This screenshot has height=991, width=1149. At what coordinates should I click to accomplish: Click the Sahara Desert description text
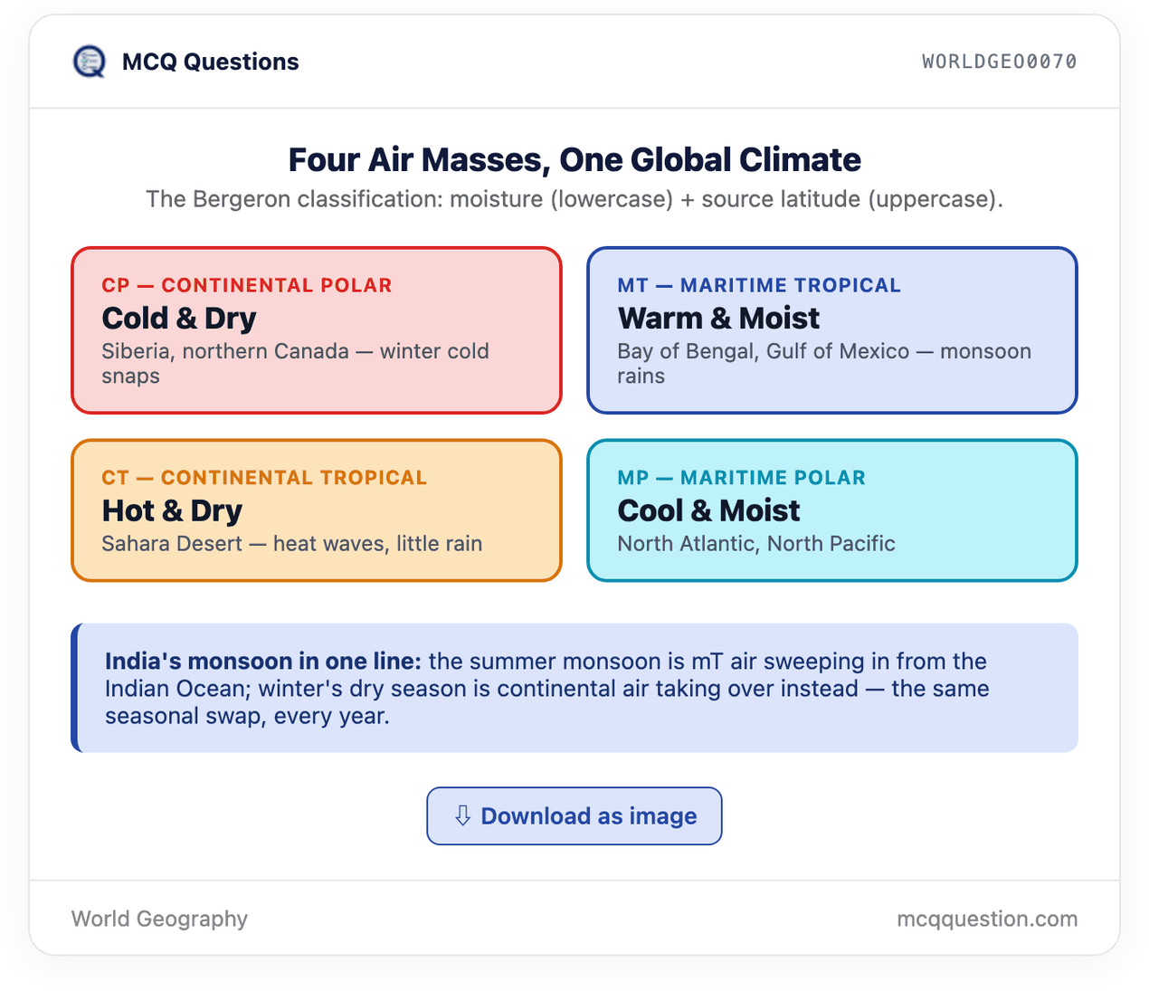(x=291, y=544)
